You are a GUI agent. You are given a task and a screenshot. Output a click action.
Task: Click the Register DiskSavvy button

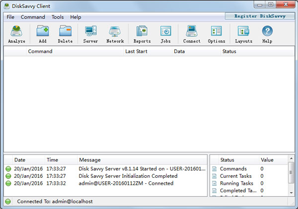(260, 16)
